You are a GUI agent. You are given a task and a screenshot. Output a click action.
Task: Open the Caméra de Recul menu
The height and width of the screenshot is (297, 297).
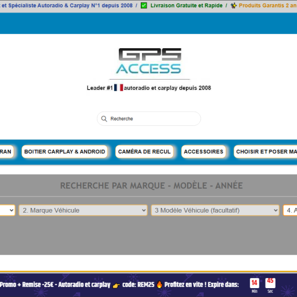pos(144,151)
